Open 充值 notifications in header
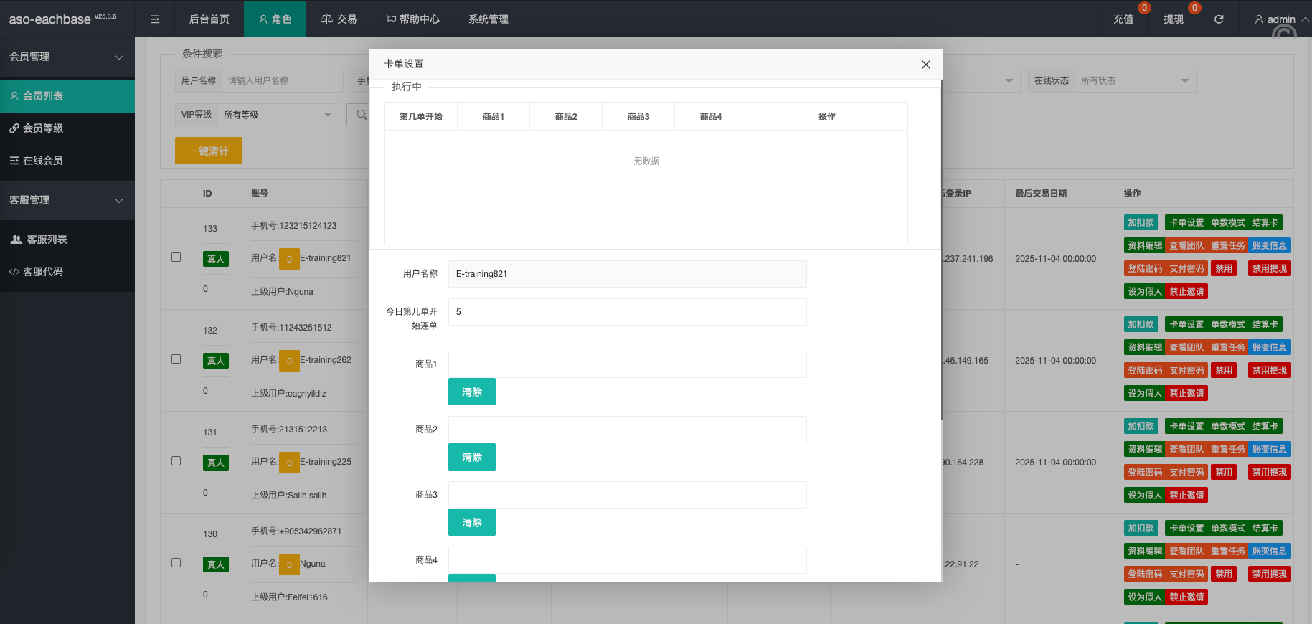Image resolution: width=1312 pixels, height=624 pixels. point(1123,19)
